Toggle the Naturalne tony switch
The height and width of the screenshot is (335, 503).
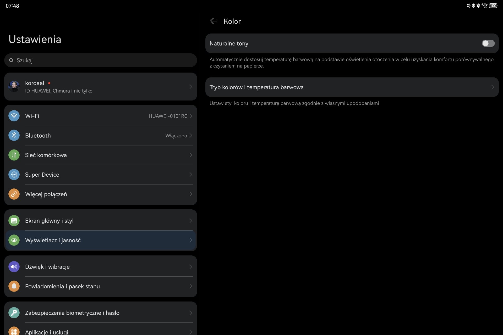pos(488,43)
